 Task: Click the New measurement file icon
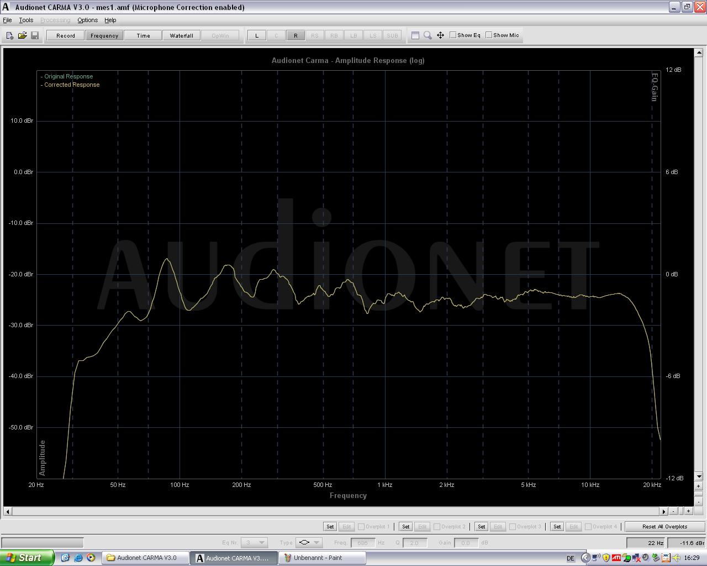[10, 35]
